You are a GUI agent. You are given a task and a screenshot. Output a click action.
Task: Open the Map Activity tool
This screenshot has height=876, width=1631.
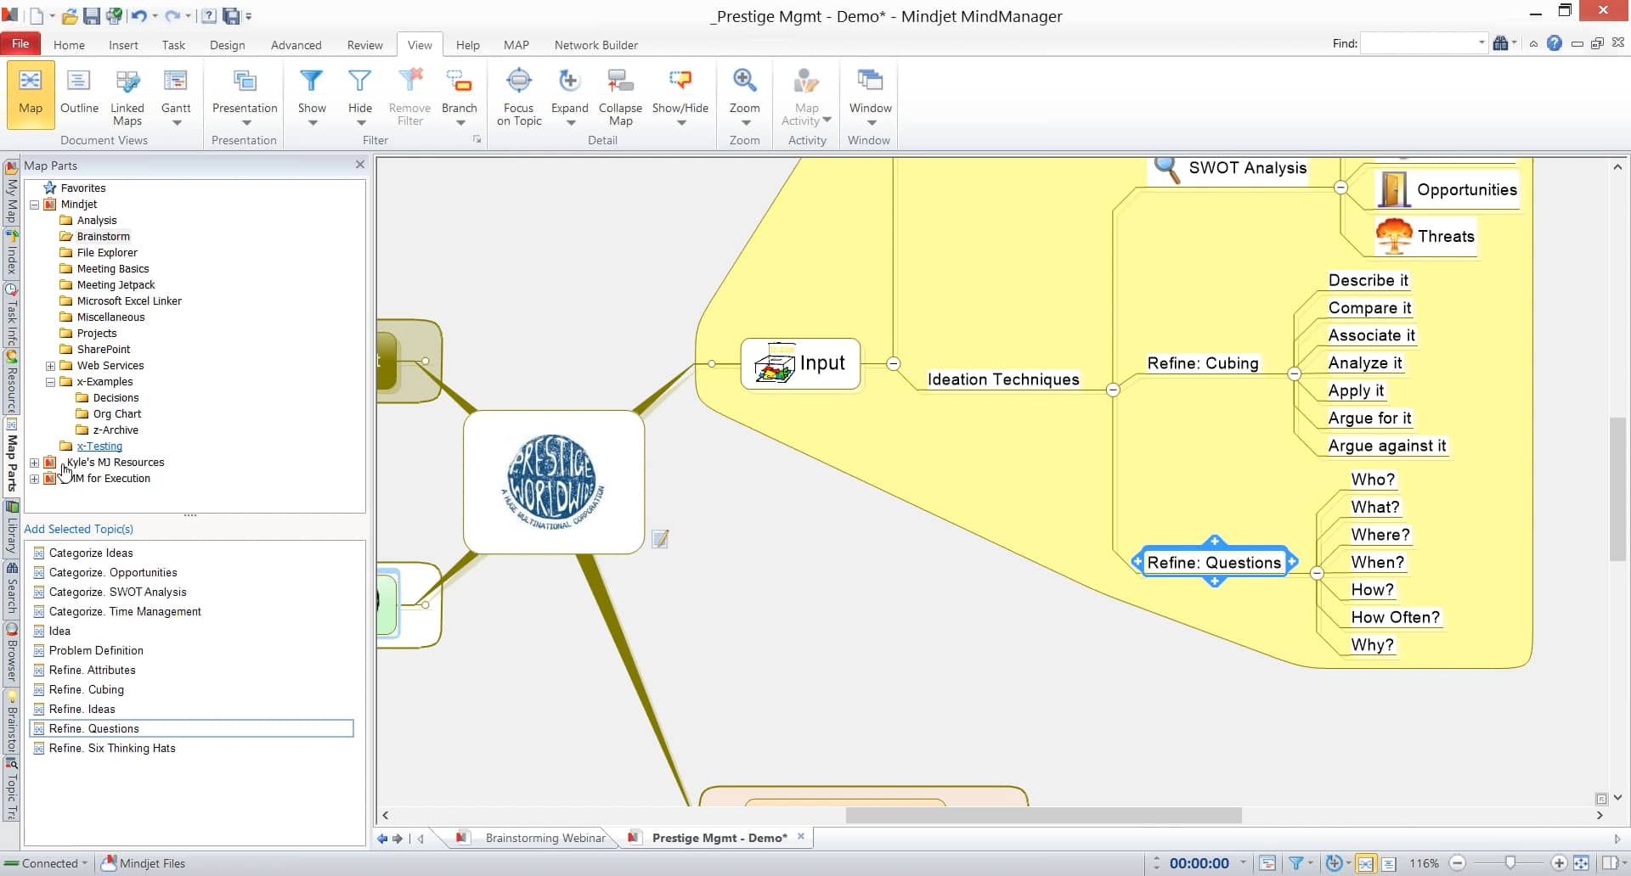click(805, 95)
